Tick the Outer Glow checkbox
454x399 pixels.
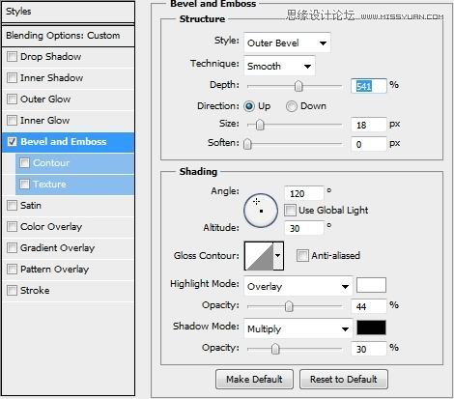[12, 100]
